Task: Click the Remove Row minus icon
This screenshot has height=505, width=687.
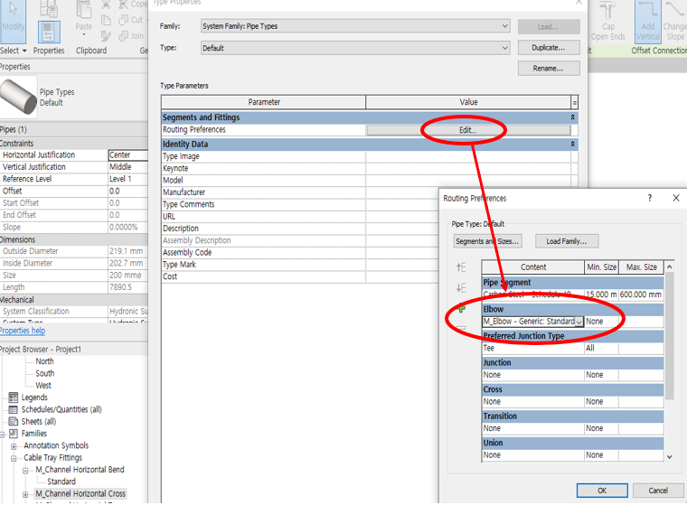Action: tap(461, 328)
